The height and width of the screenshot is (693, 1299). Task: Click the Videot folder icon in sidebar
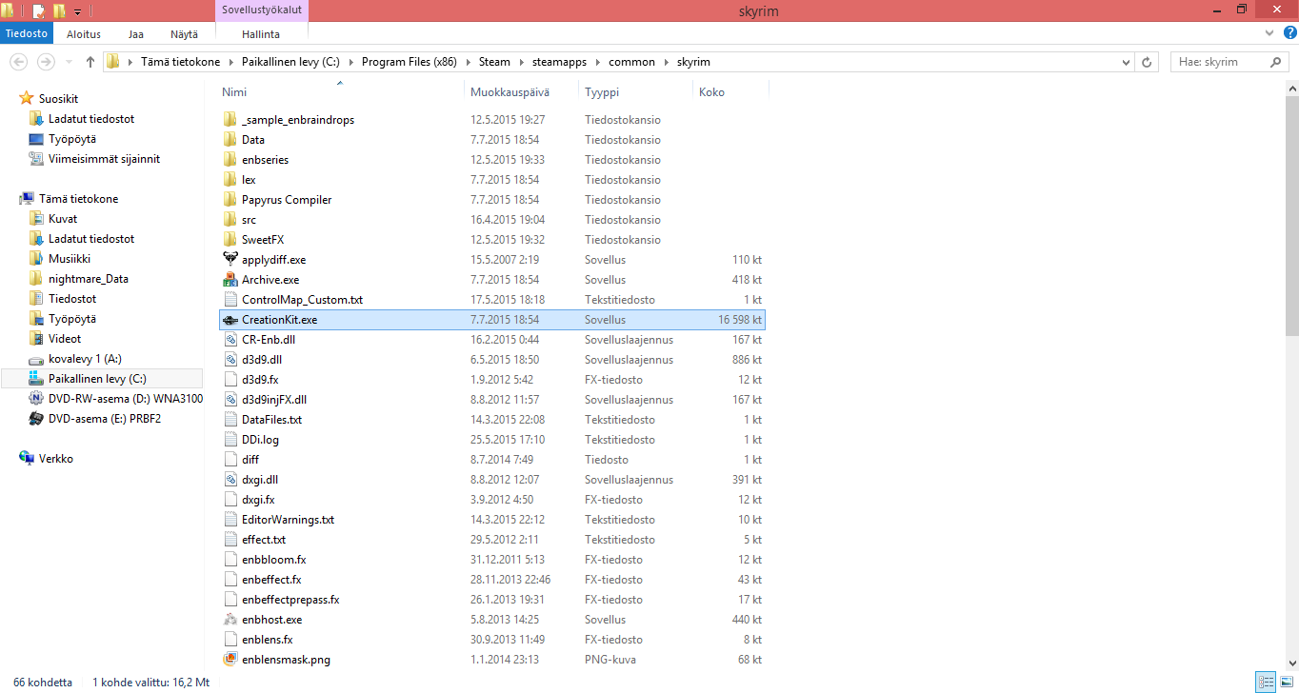click(x=36, y=339)
